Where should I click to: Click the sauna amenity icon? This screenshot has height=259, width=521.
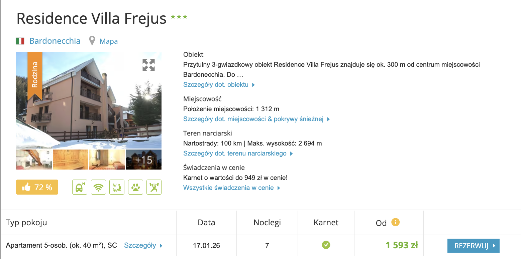click(x=117, y=187)
